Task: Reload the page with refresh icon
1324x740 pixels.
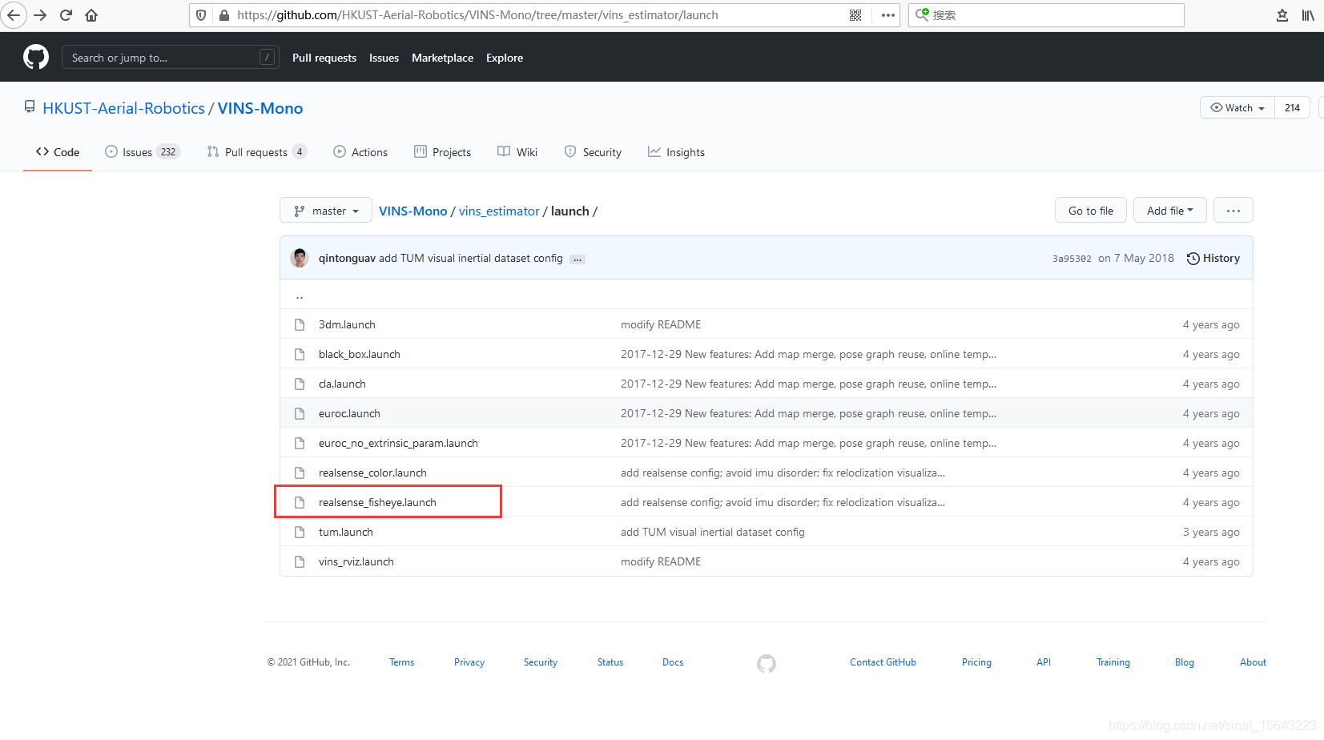Action: (66, 15)
